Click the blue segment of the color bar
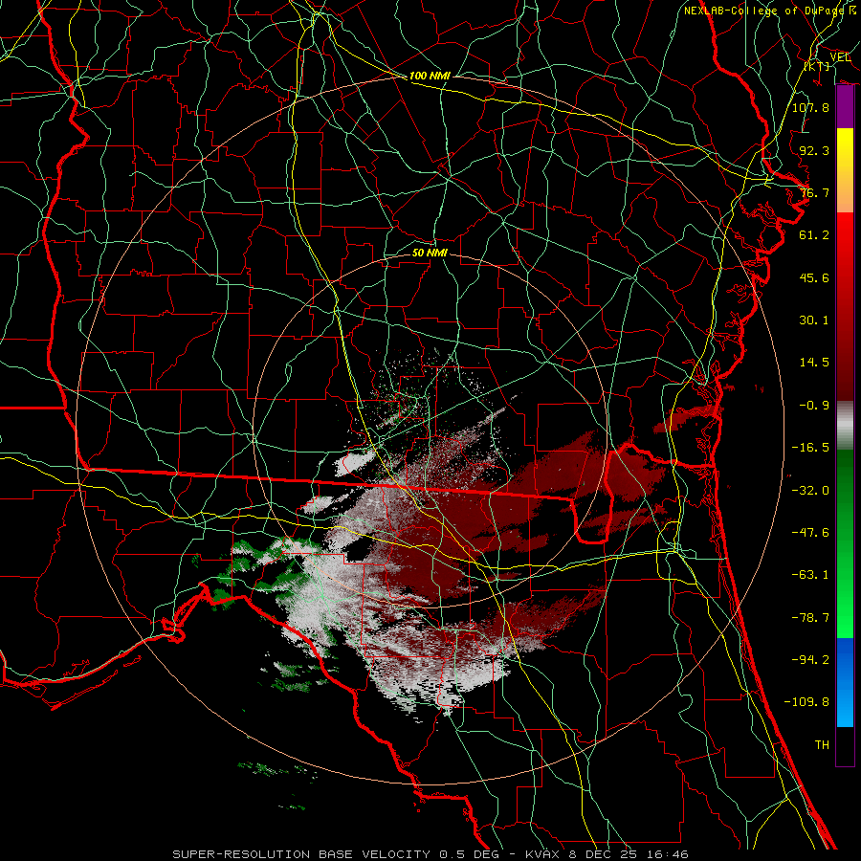Image resolution: width=861 pixels, height=861 pixels. click(845, 682)
